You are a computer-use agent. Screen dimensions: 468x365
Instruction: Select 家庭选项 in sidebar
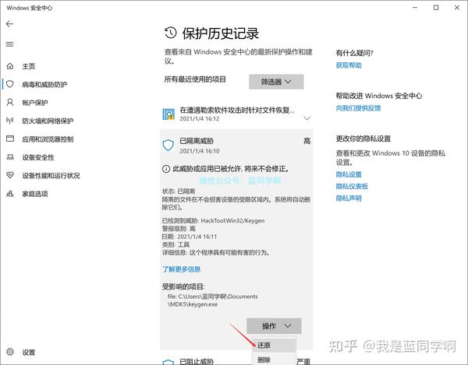35,194
